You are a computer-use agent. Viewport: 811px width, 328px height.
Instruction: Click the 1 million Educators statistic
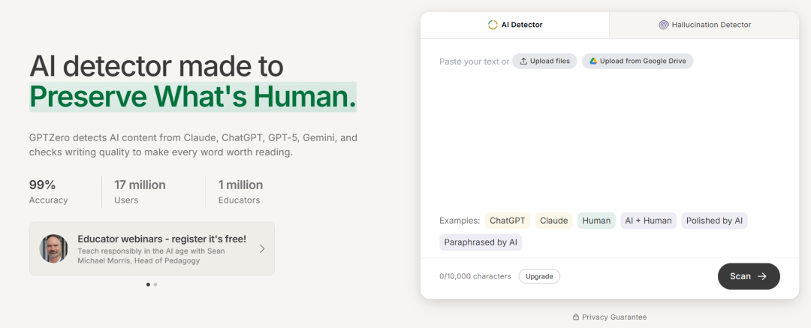tap(240, 192)
